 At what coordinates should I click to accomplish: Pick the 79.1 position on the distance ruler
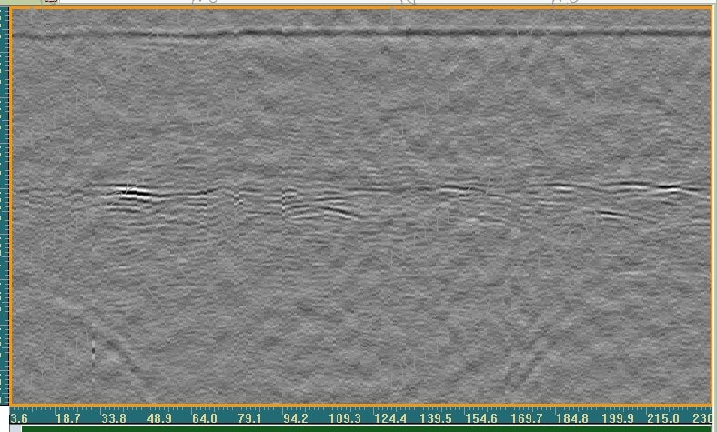[x=249, y=417]
